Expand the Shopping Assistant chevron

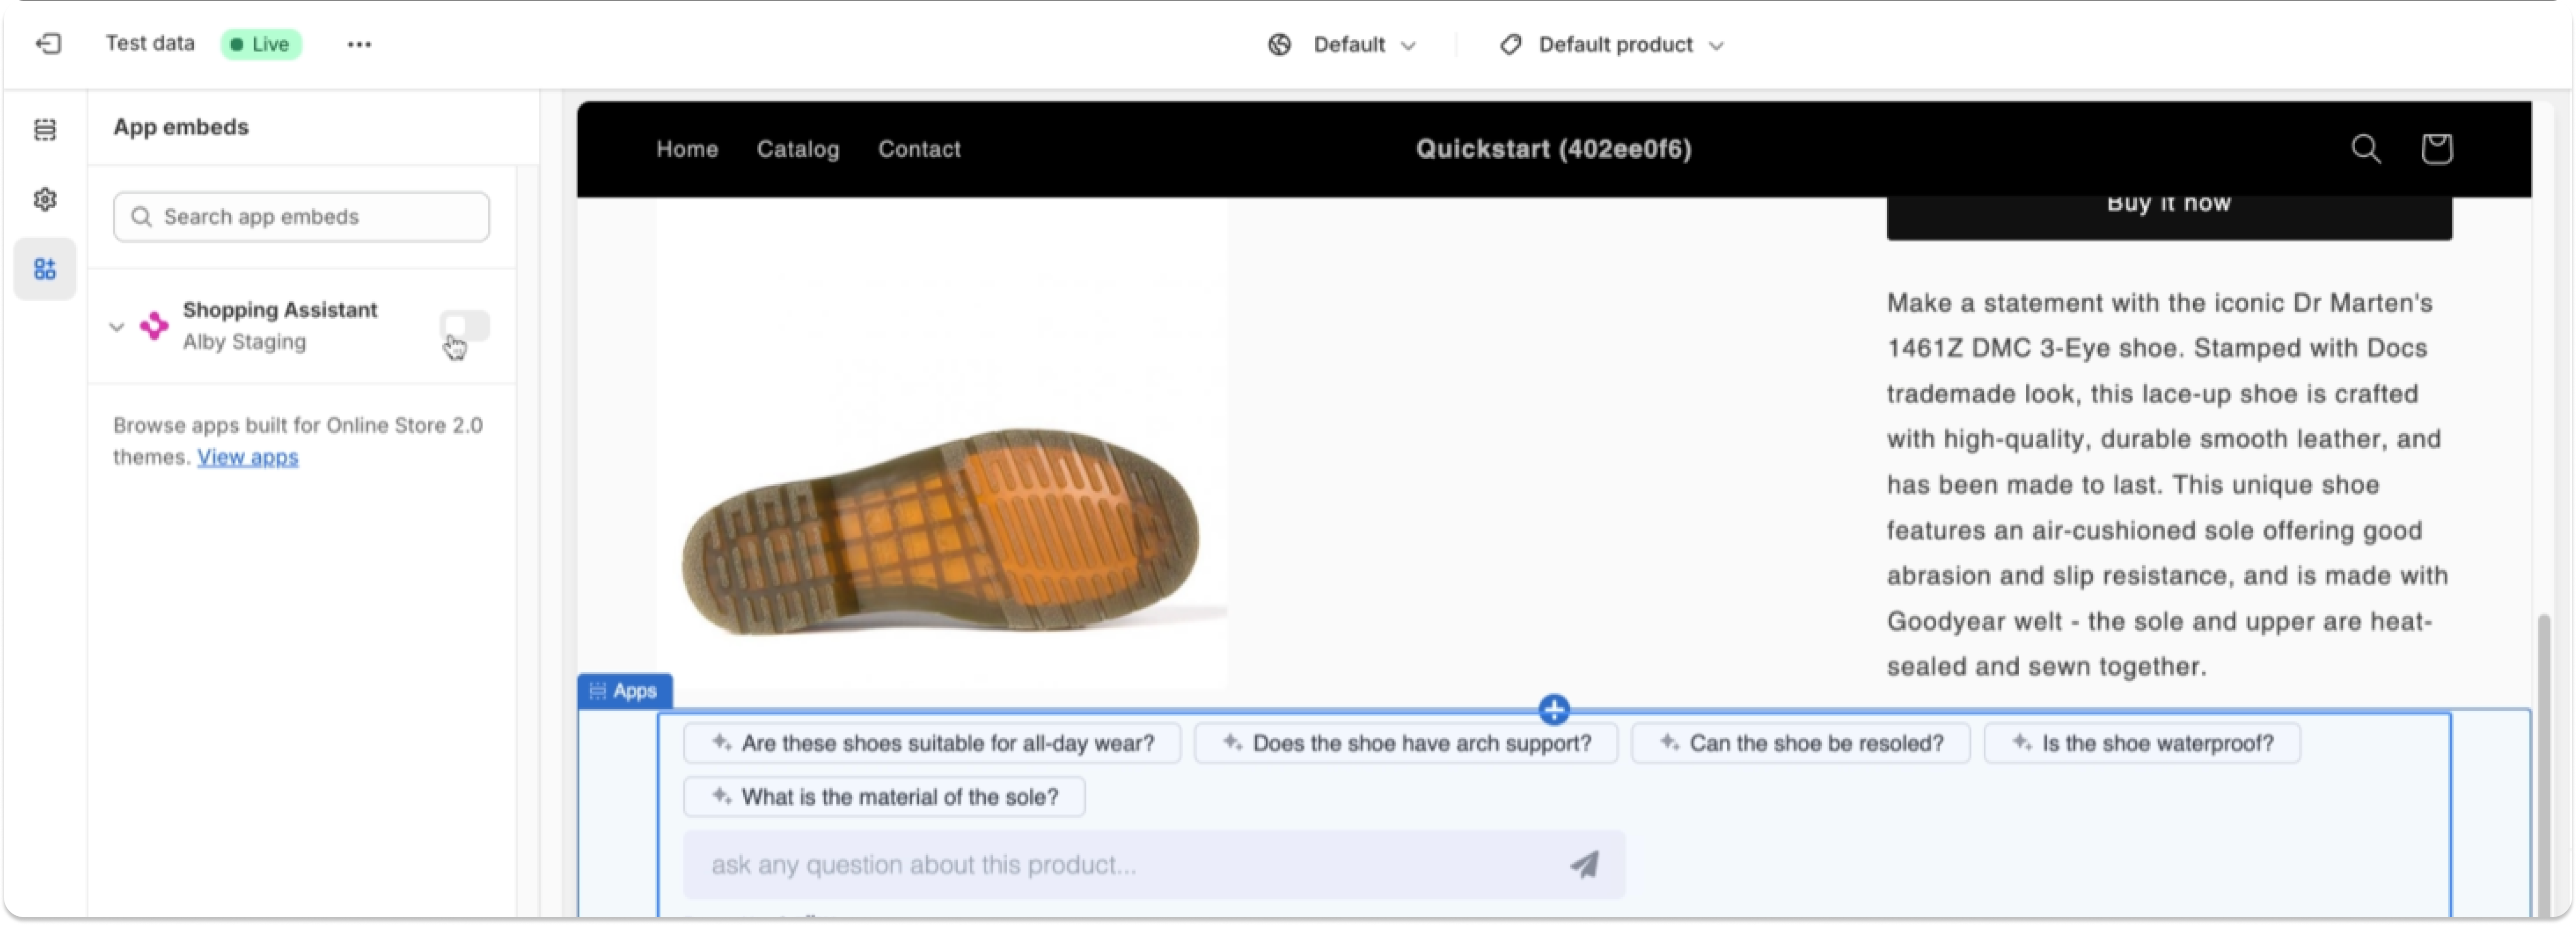click(117, 326)
